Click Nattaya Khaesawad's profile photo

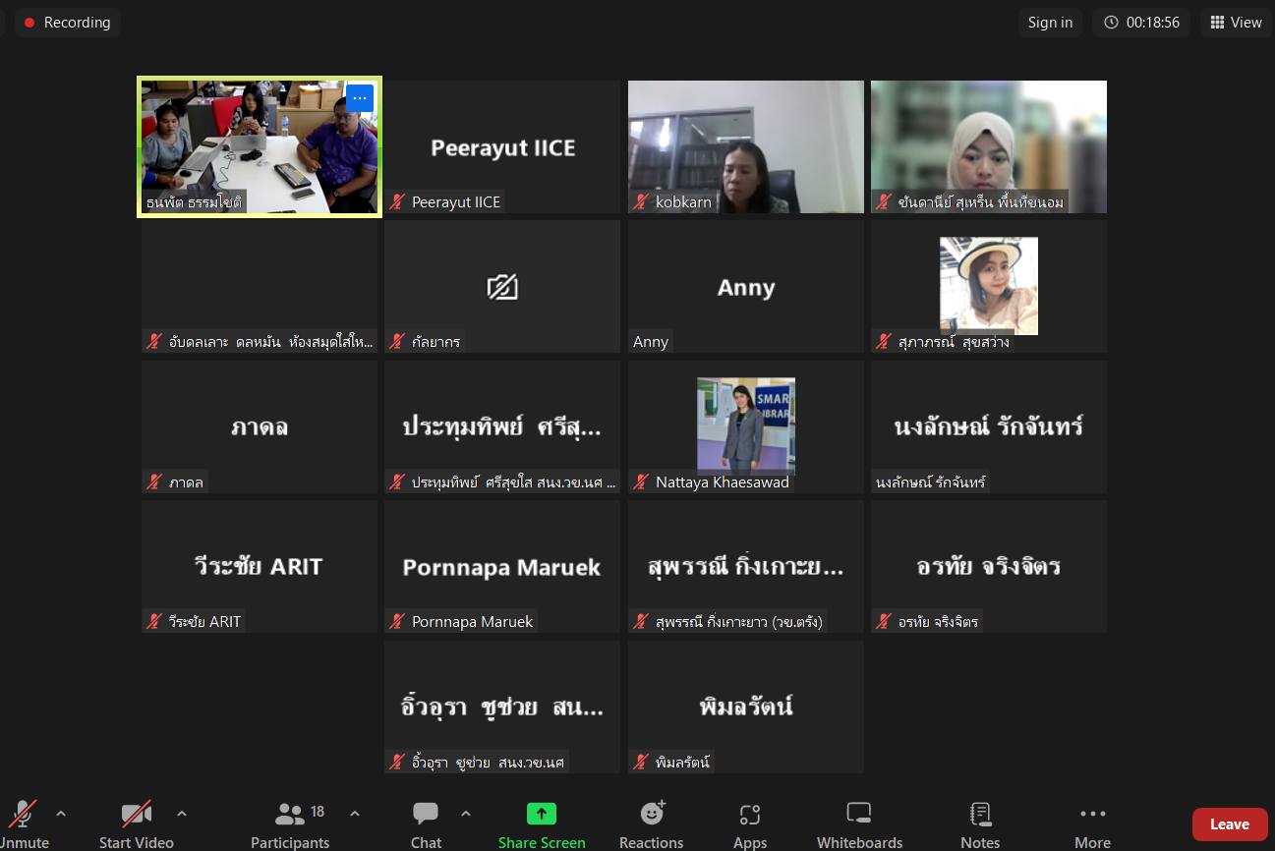(x=746, y=425)
